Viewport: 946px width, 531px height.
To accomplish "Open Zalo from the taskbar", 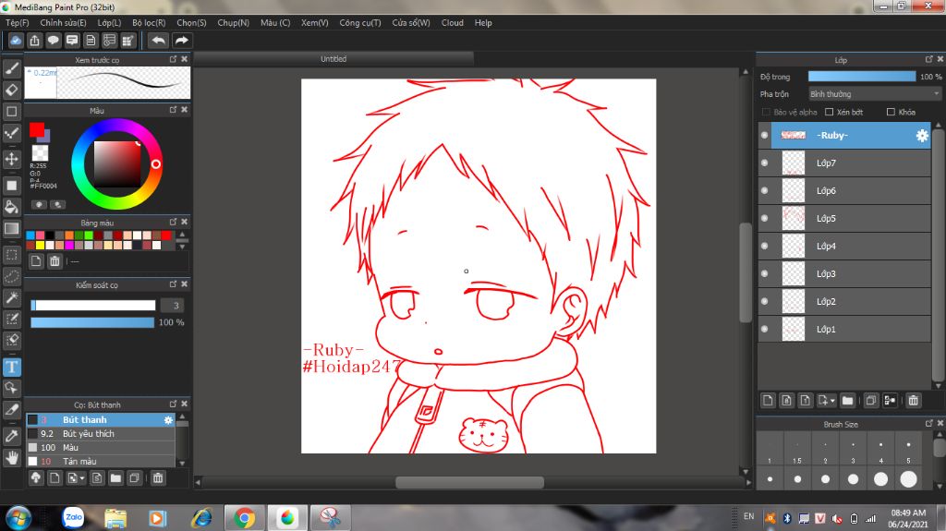I will pyautogui.click(x=74, y=517).
